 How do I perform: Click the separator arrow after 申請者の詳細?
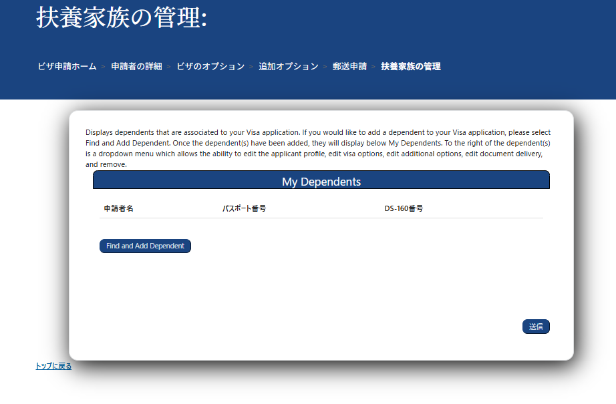(169, 67)
